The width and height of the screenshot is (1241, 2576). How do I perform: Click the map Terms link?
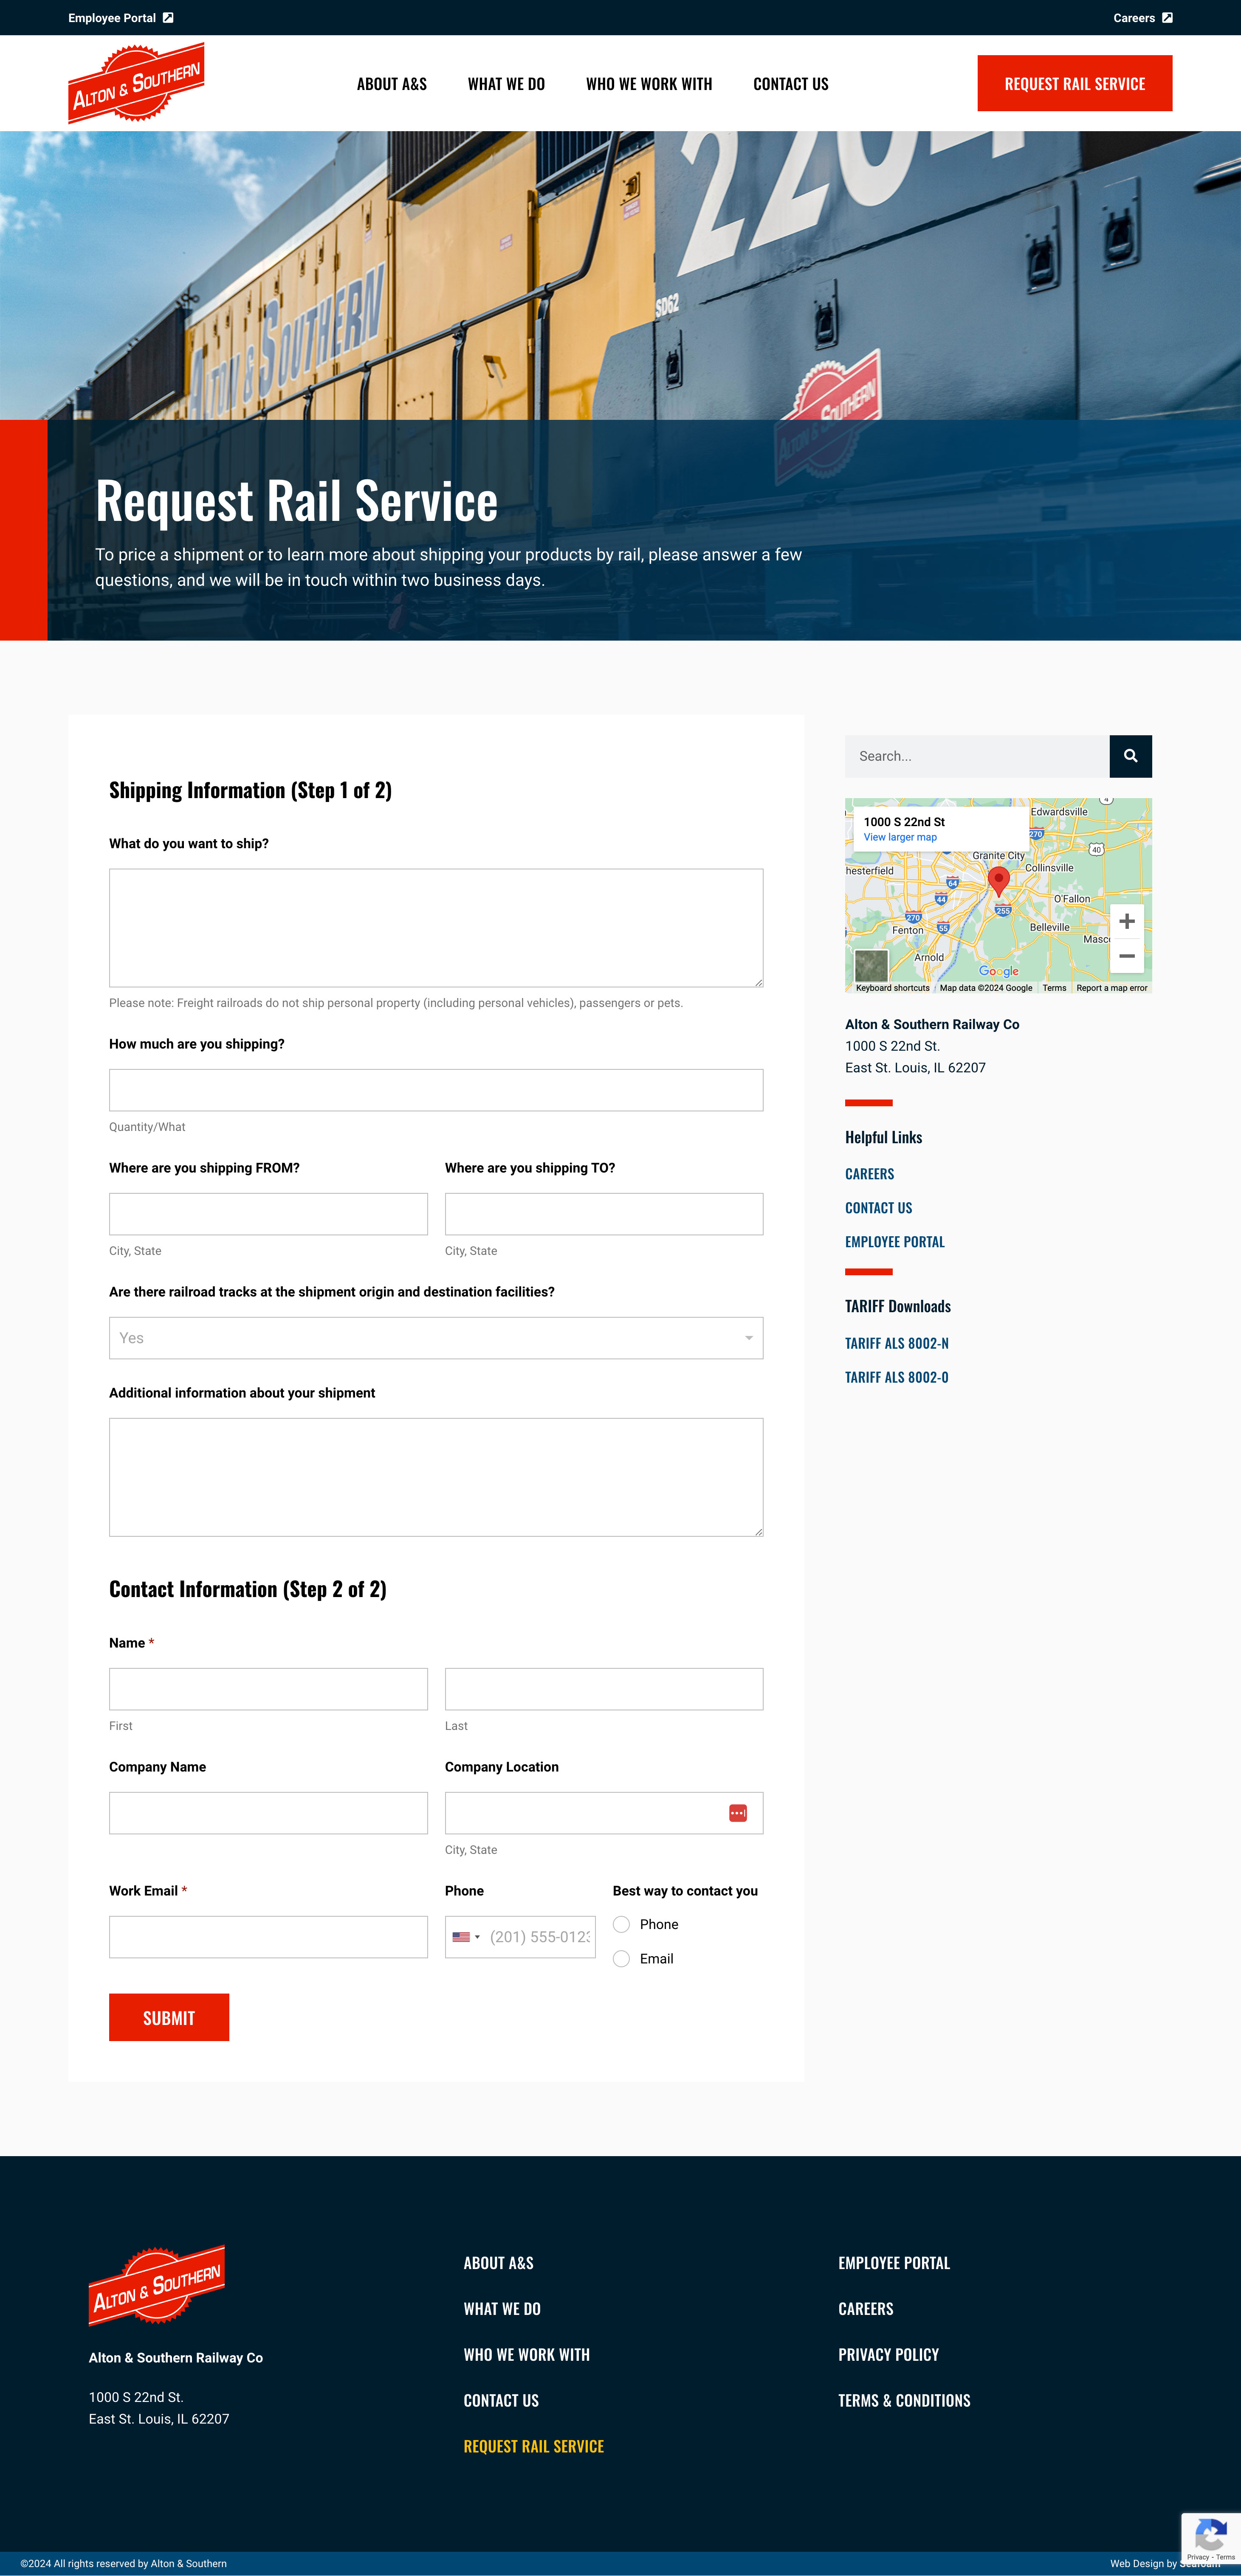pyautogui.click(x=1054, y=988)
